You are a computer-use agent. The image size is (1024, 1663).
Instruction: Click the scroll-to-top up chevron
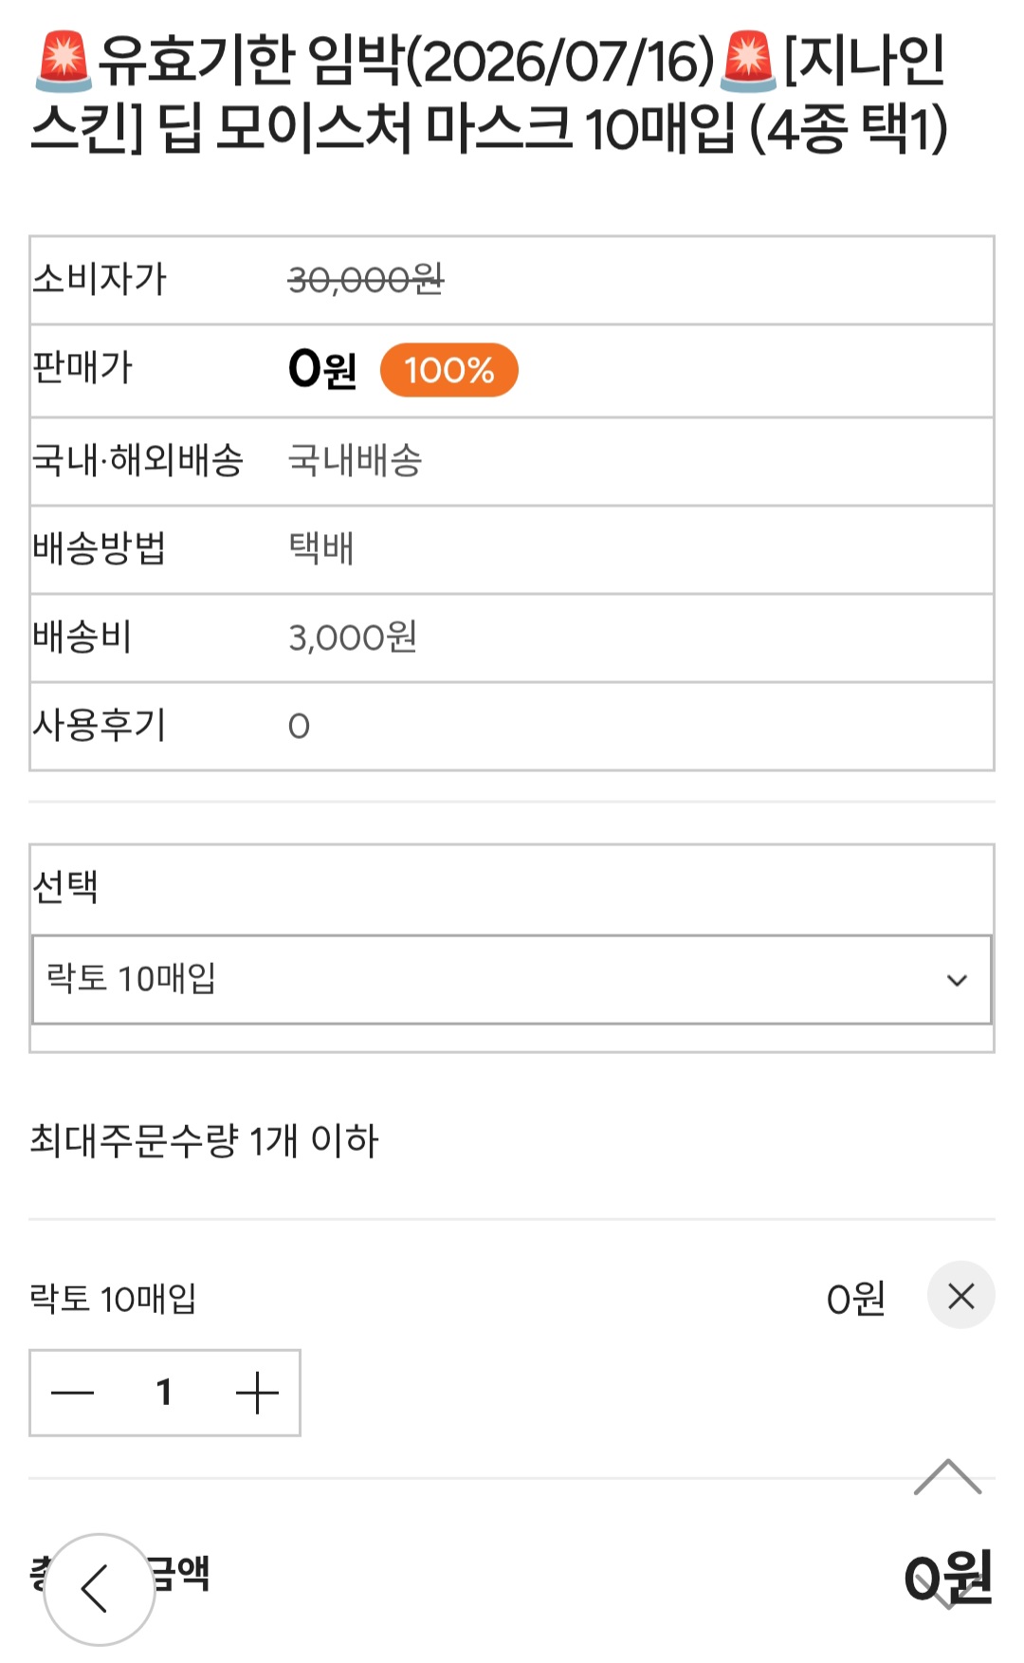click(947, 1478)
